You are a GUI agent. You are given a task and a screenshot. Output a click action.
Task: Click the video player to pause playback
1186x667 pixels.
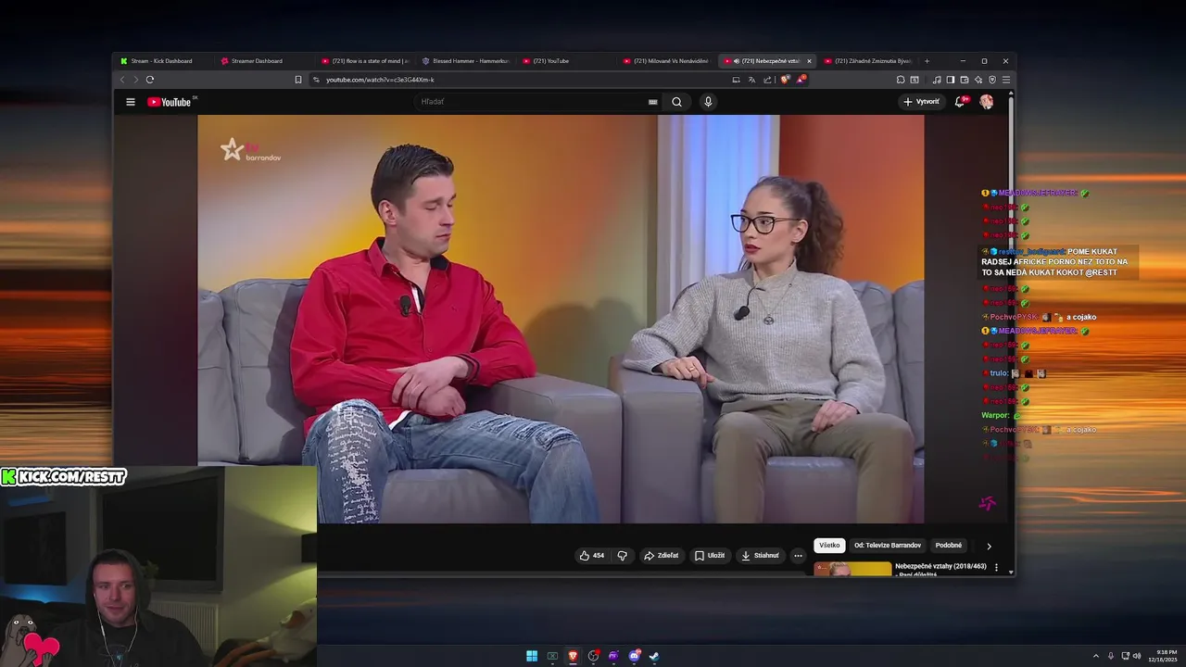(x=561, y=319)
